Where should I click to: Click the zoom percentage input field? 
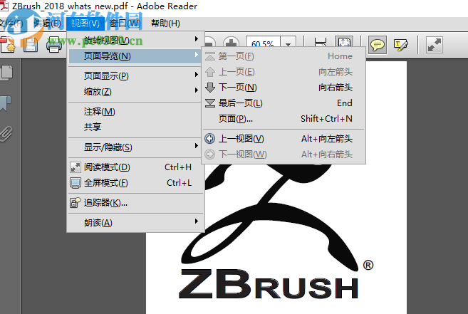(x=263, y=44)
